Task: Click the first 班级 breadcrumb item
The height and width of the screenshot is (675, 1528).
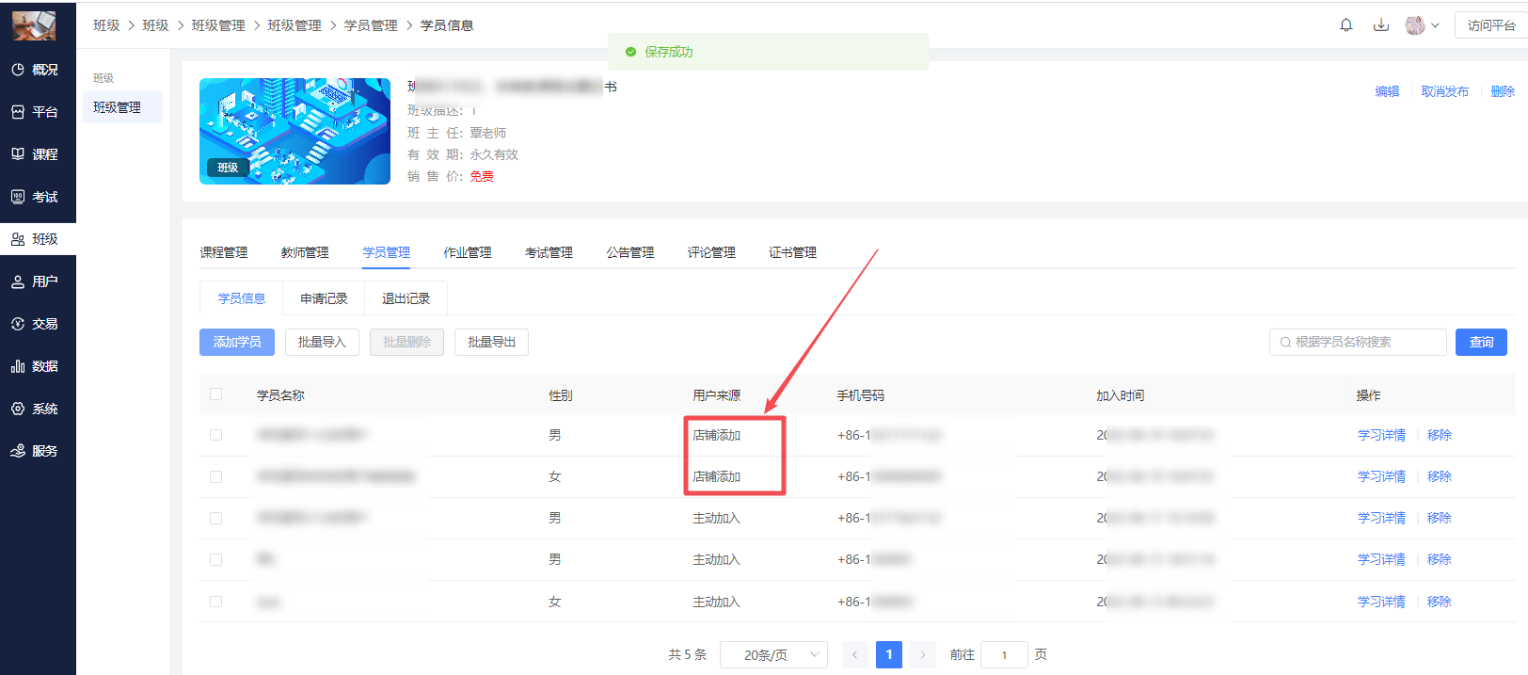Action: pyautogui.click(x=106, y=25)
